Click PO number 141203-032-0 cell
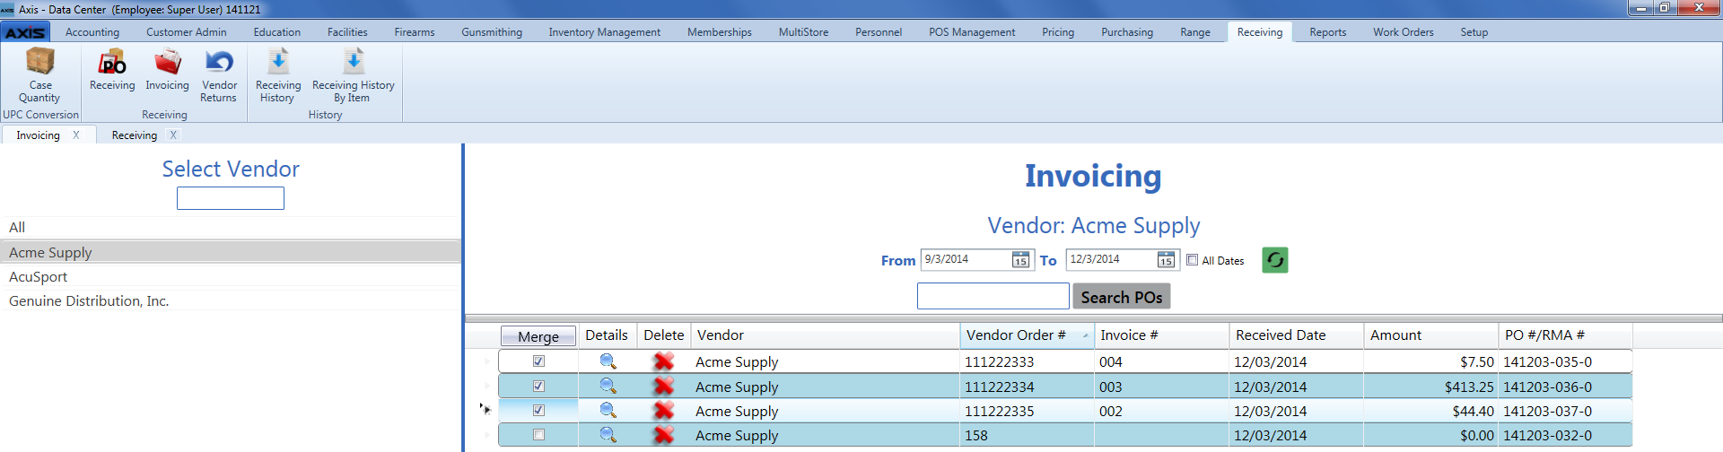The height and width of the screenshot is (452, 1723). coord(1565,436)
